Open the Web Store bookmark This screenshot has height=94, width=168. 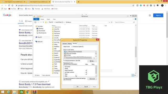[x=46, y=9]
